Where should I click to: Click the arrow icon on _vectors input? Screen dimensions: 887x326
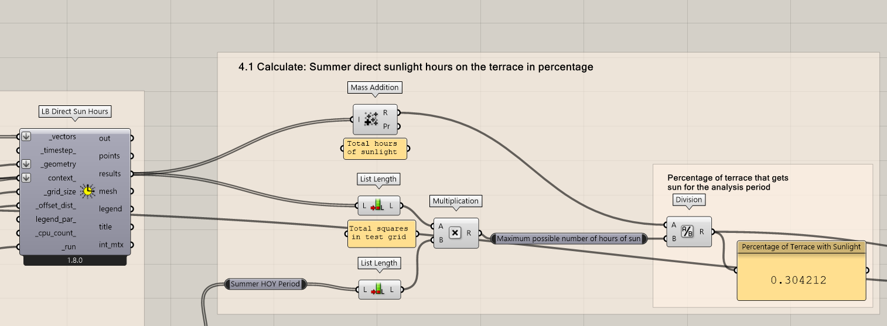tap(26, 137)
